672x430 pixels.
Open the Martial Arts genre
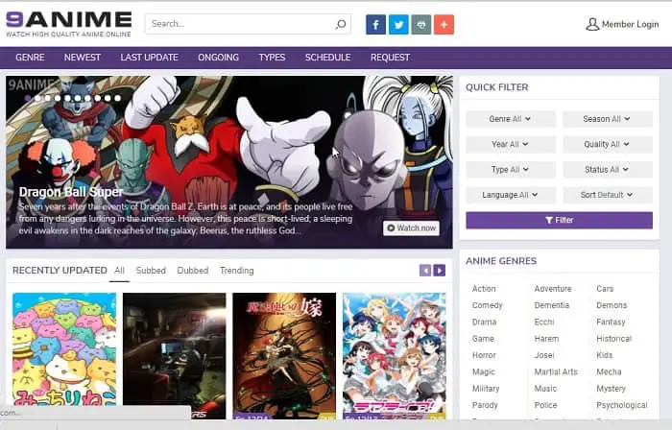[x=556, y=372]
